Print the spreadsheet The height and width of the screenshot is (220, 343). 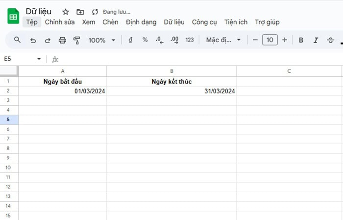coord(62,40)
